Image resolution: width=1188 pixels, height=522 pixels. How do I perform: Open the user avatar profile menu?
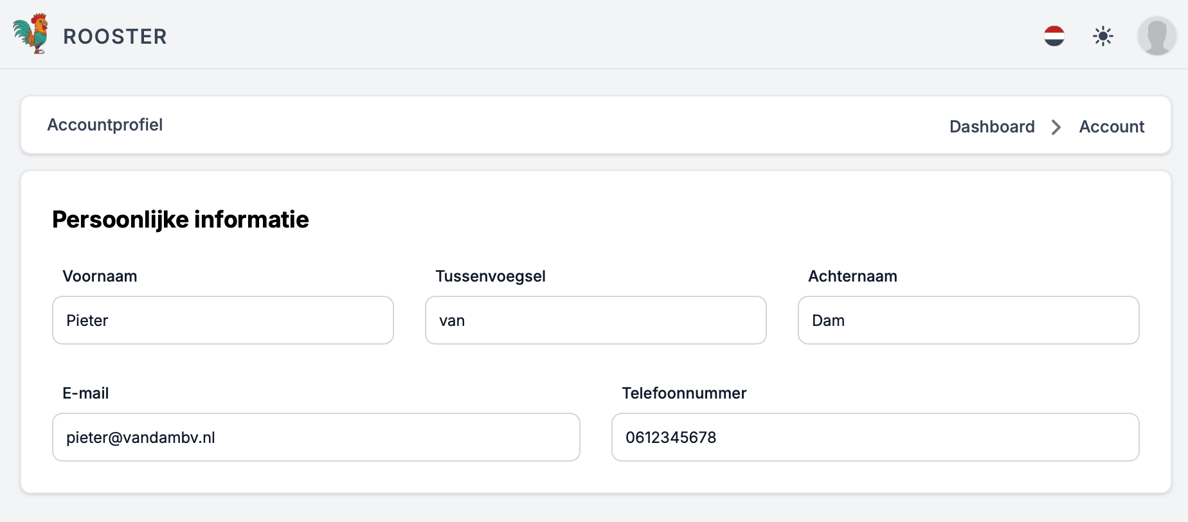(1156, 36)
